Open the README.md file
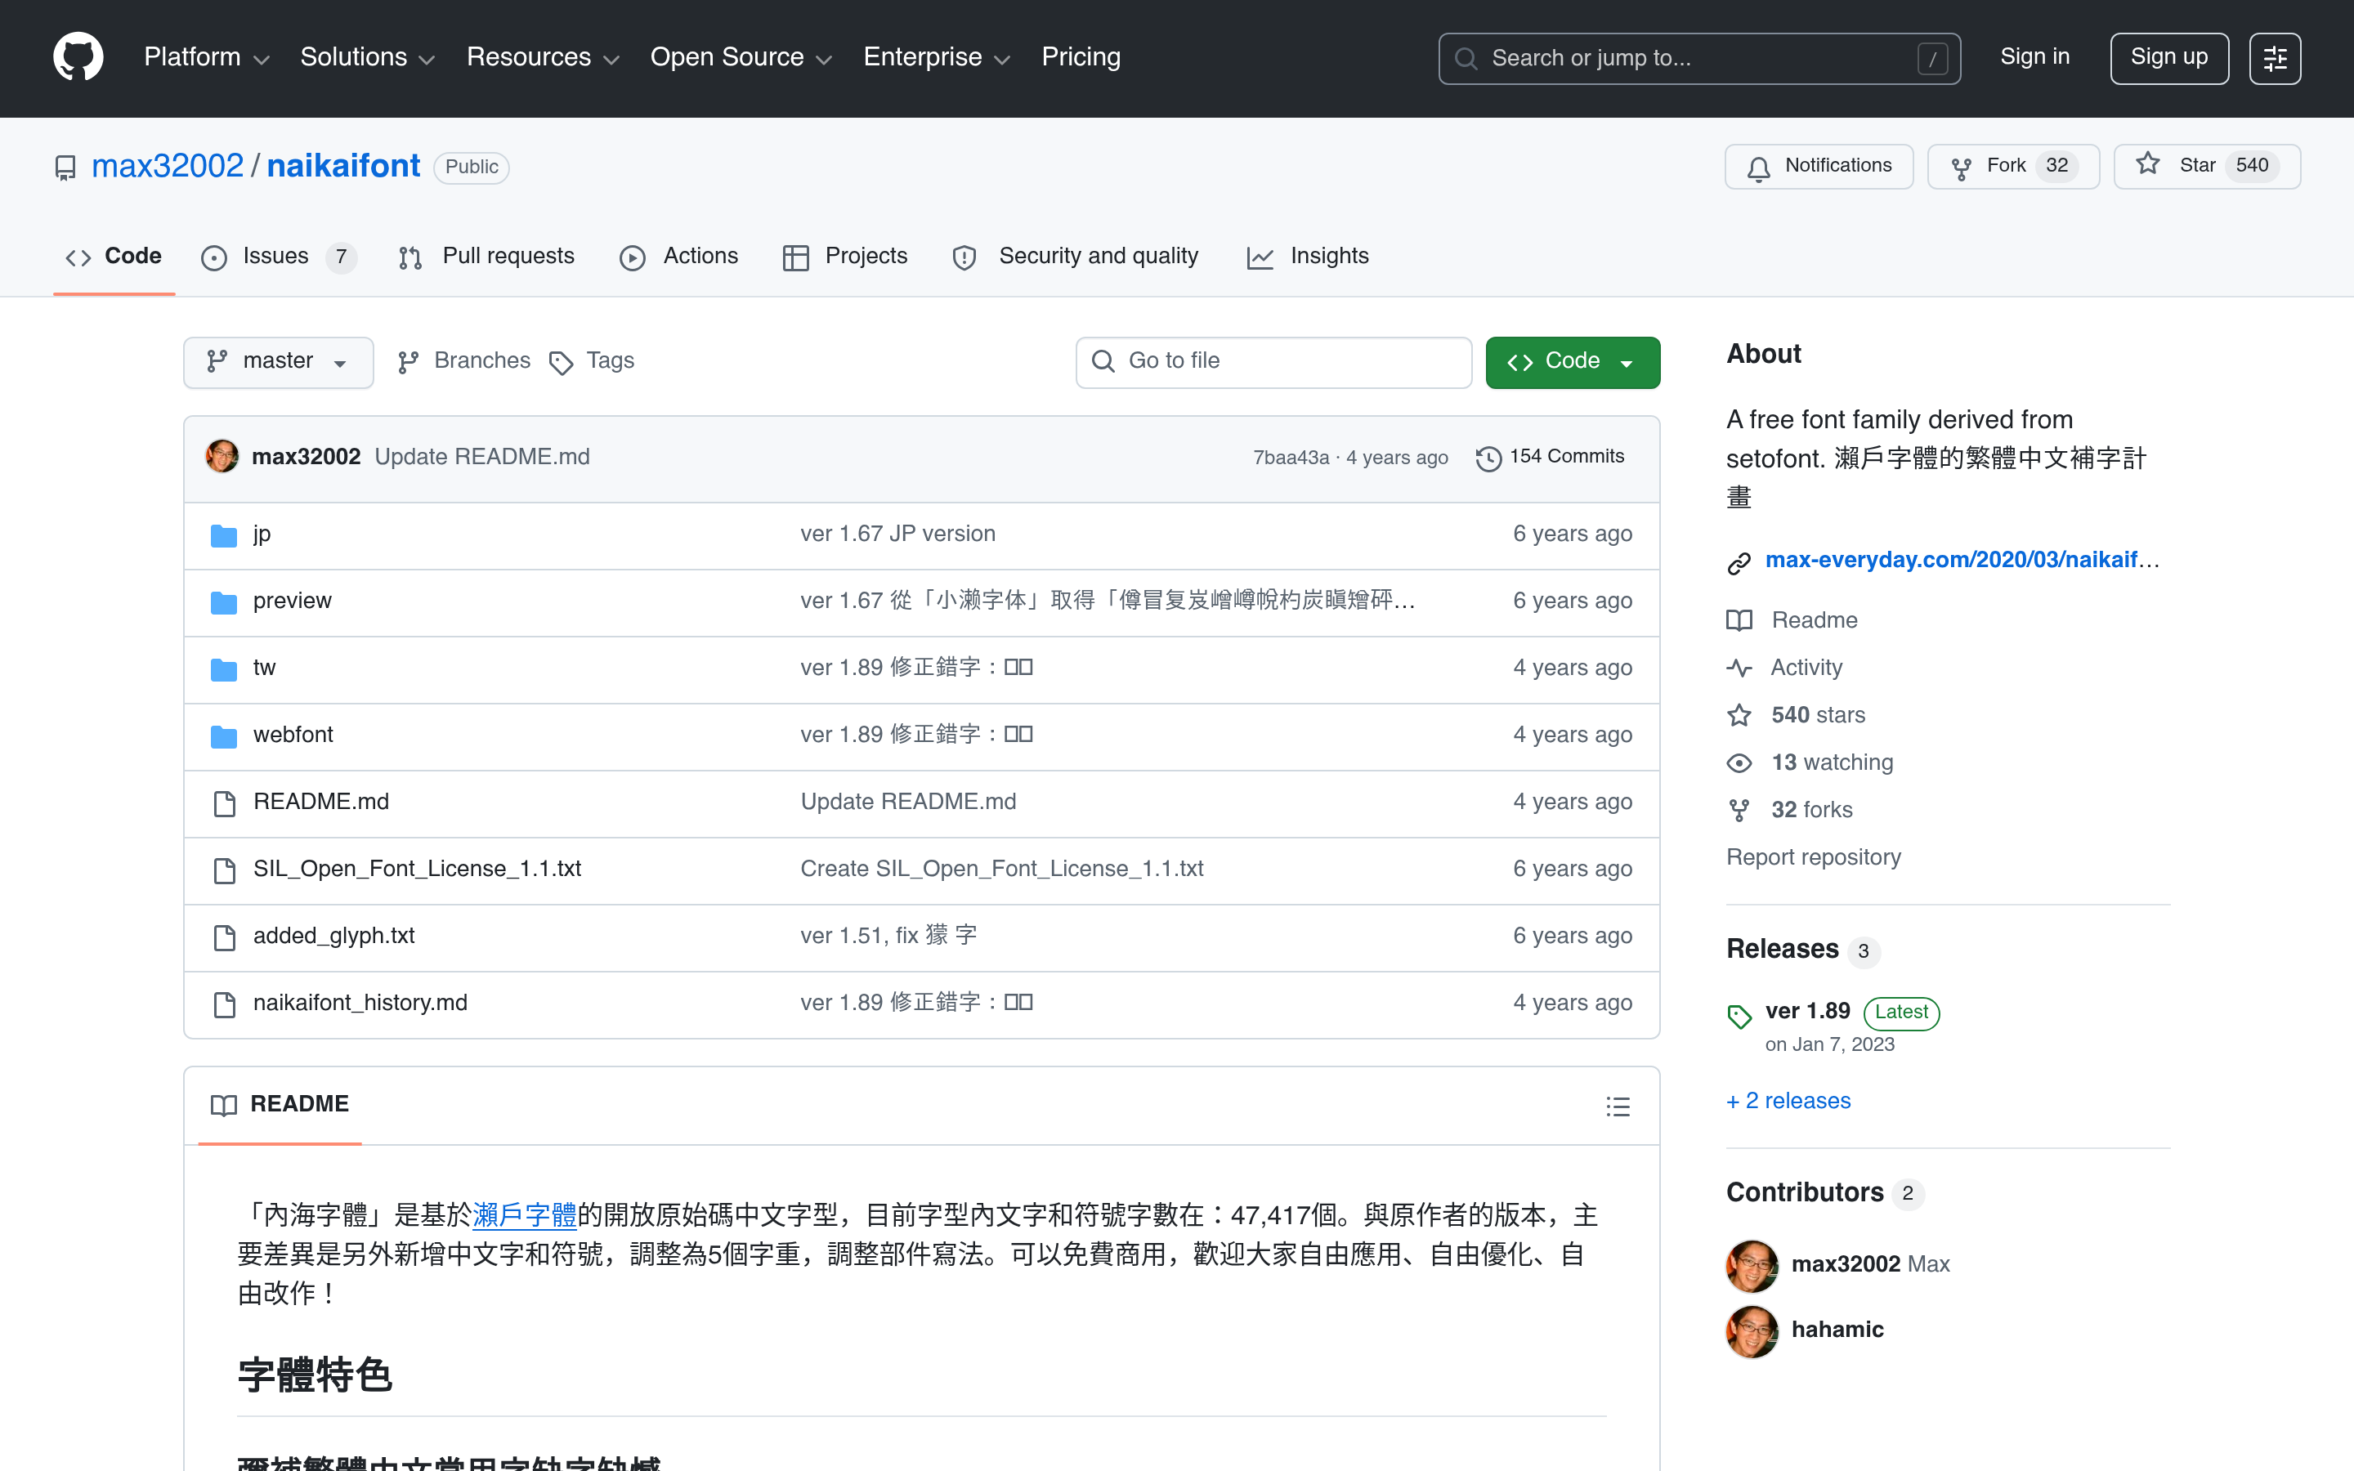 coord(321,803)
